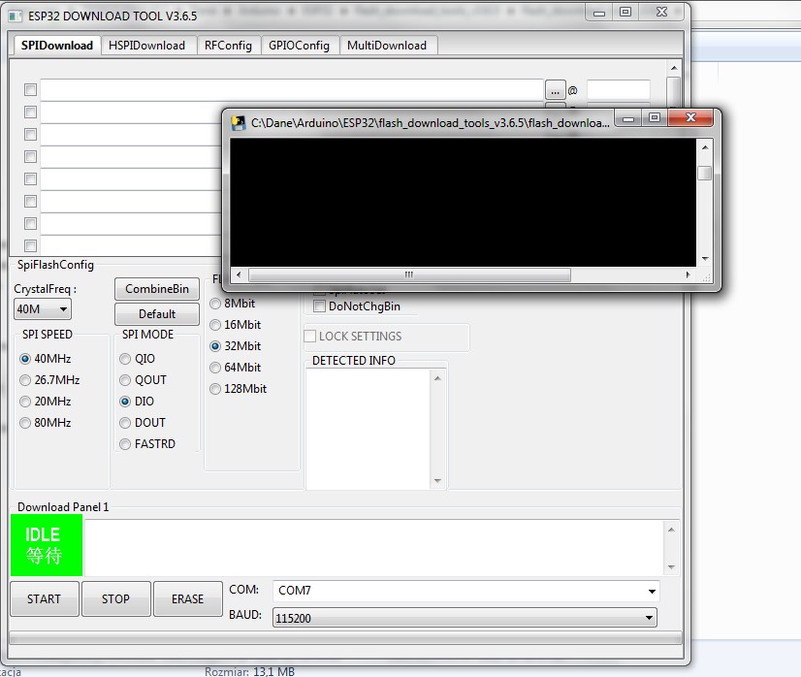Select FASTRD SPI mode
This screenshot has height=677, width=801.
(x=147, y=444)
